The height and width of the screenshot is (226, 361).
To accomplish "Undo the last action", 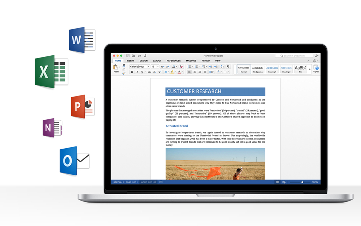I will [x=139, y=56].
